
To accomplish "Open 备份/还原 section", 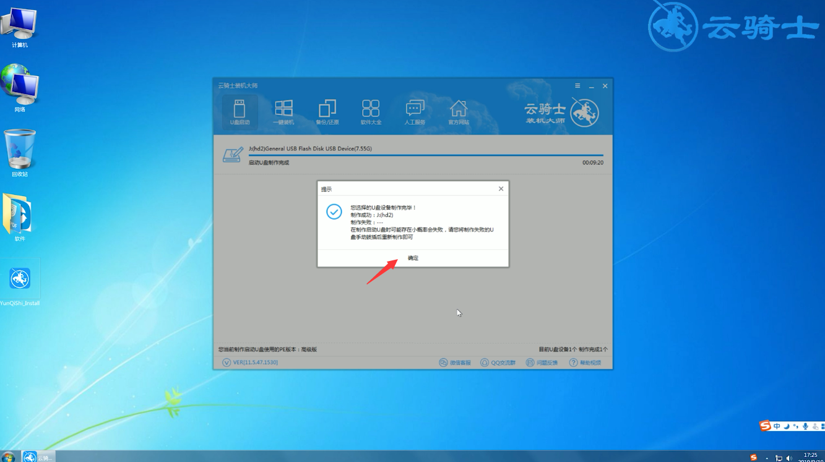I will (x=327, y=111).
